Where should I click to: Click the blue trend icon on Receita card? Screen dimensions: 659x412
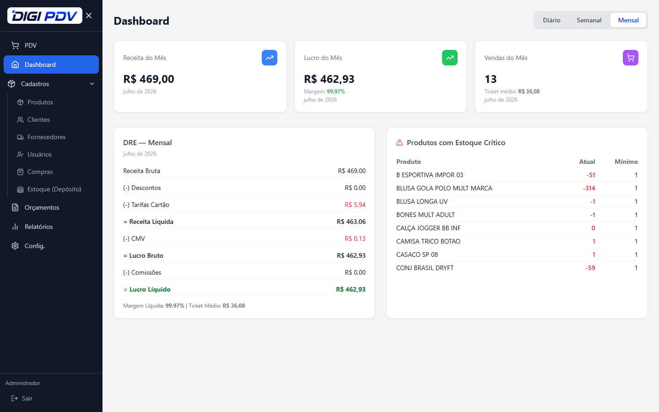click(x=270, y=58)
